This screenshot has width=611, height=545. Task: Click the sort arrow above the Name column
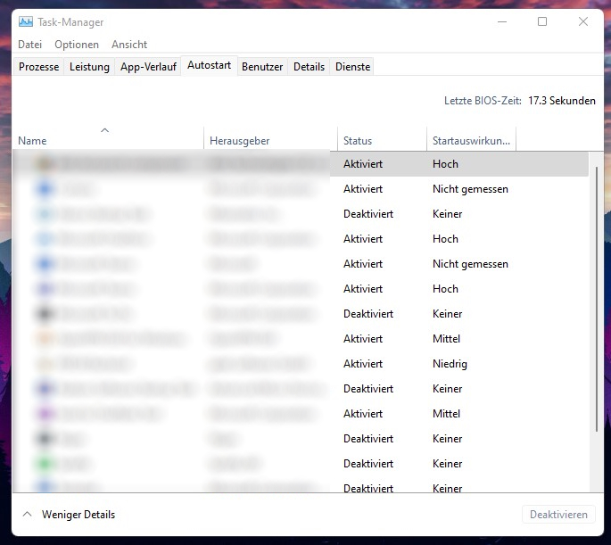click(104, 130)
